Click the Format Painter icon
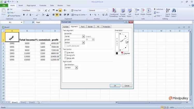This screenshot has width=194, height=109. point(14,16)
